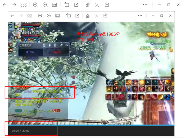This screenshot has height=138, width=183.
Task: Click download icon in embedded viewer
Action: (x=105, y=15)
